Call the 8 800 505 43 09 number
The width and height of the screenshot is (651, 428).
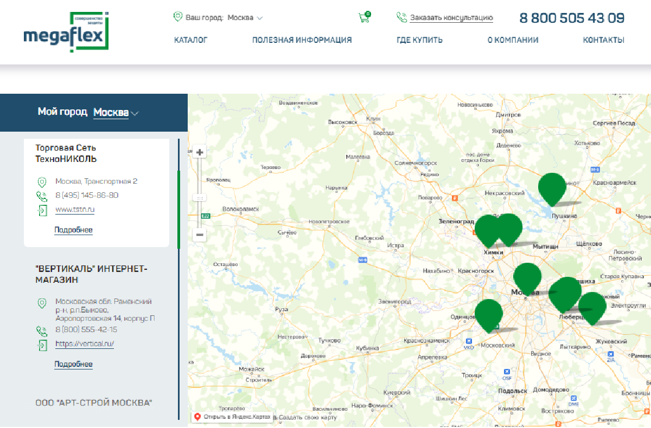coord(572,18)
